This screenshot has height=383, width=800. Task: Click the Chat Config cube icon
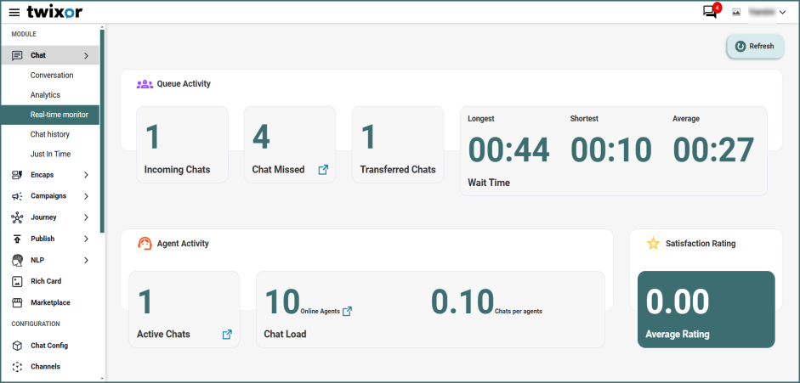pos(17,346)
